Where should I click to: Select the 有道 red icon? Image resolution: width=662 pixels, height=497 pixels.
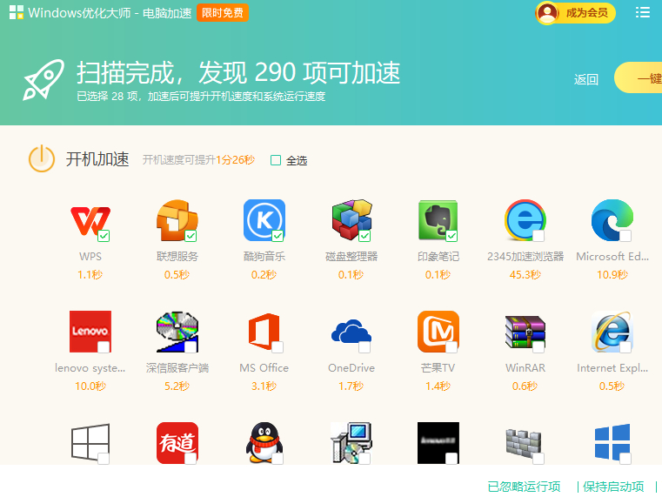pos(177,442)
